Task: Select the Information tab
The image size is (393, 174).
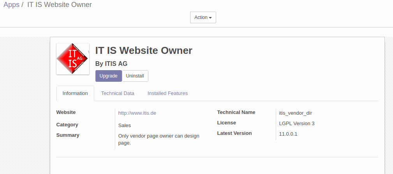Action: click(75, 93)
